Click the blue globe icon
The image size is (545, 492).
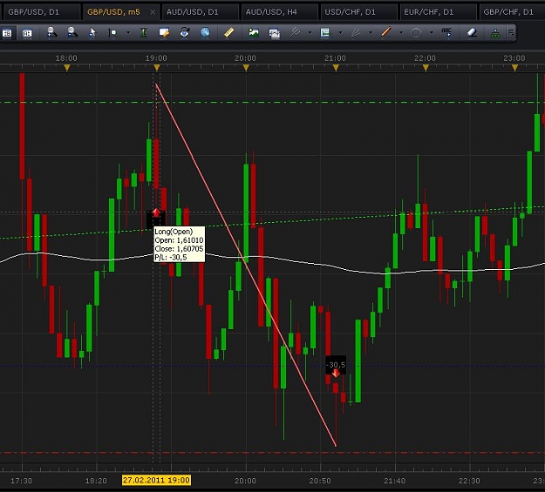click(205, 32)
